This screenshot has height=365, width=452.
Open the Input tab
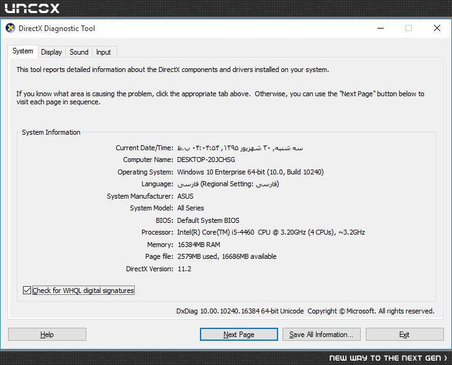[104, 52]
